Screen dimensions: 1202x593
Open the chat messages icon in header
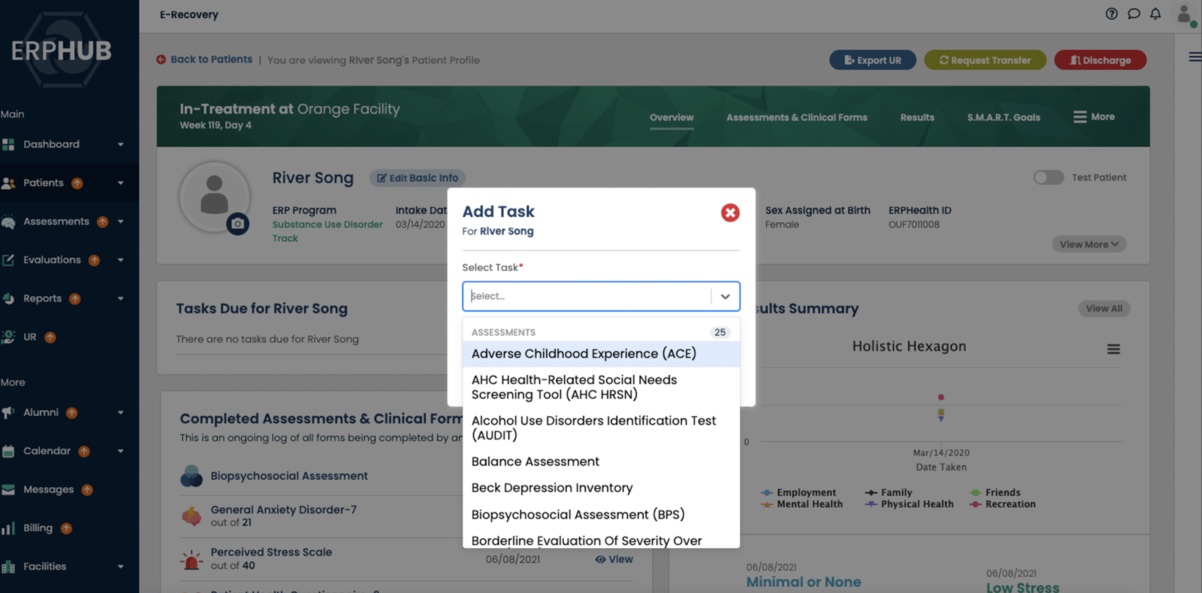[x=1133, y=14]
